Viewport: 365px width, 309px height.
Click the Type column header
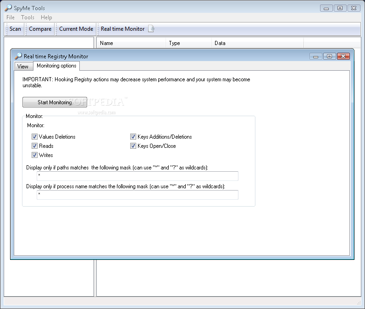[188, 43]
